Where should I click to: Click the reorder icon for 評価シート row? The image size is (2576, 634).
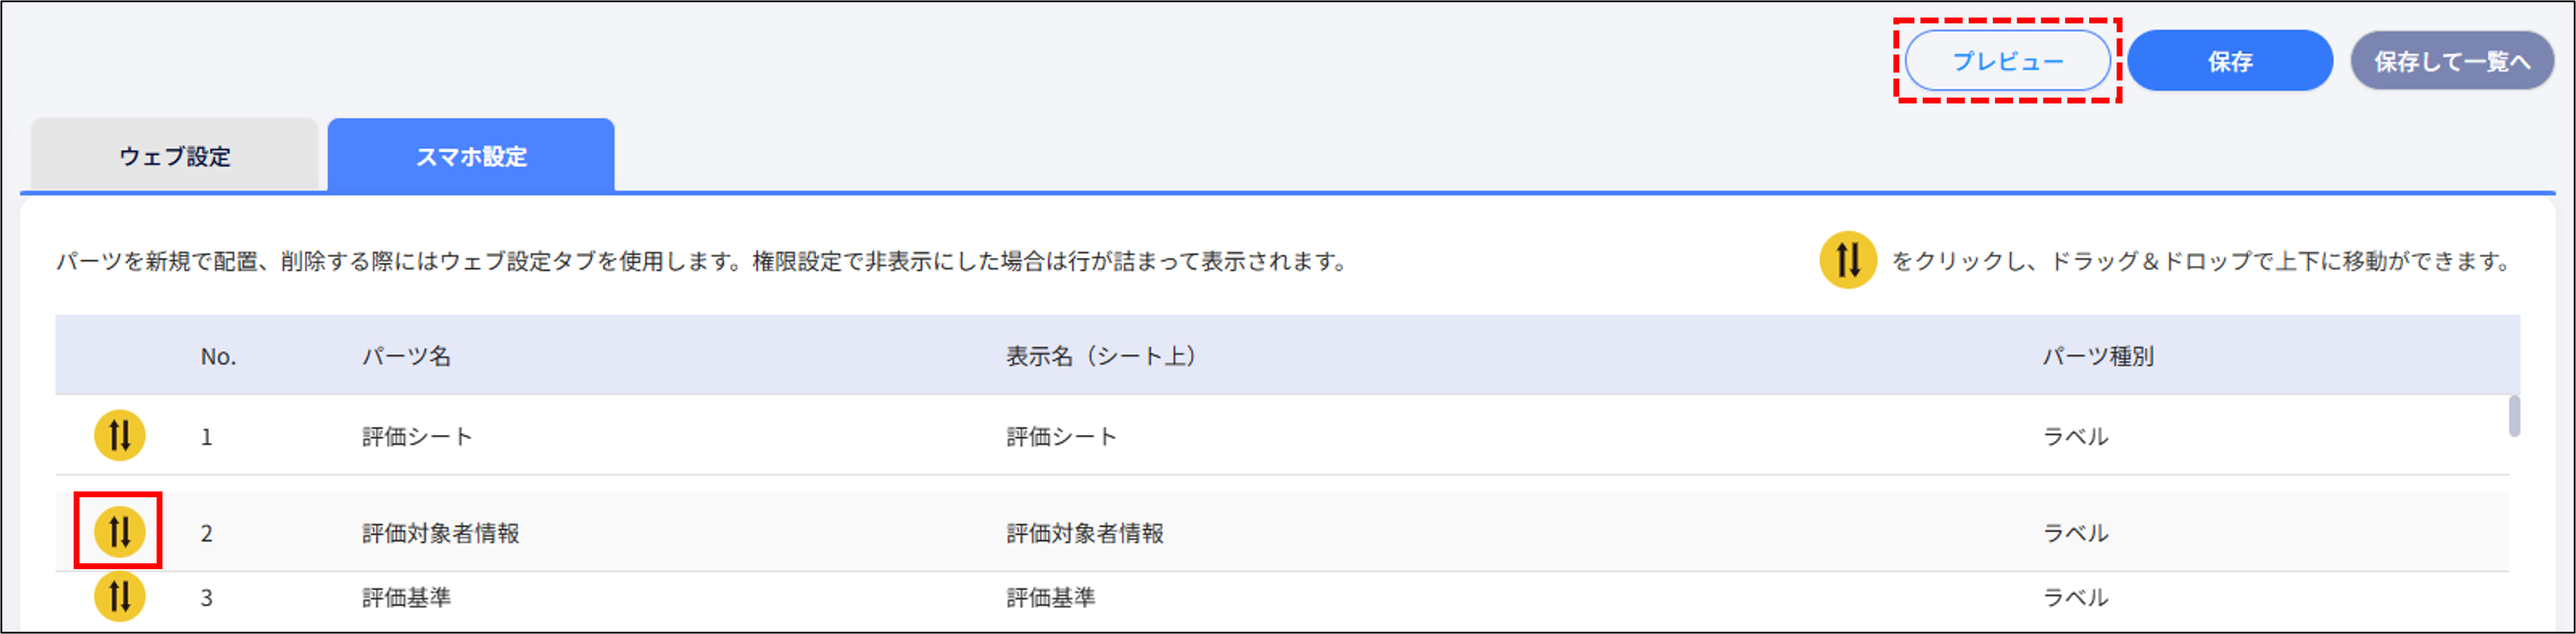pyautogui.click(x=119, y=435)
